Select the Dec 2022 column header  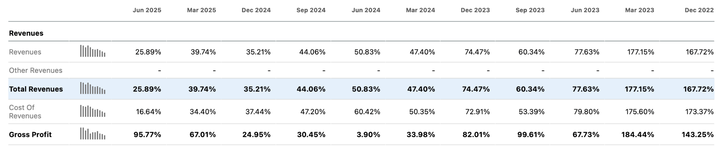(699, 10)
